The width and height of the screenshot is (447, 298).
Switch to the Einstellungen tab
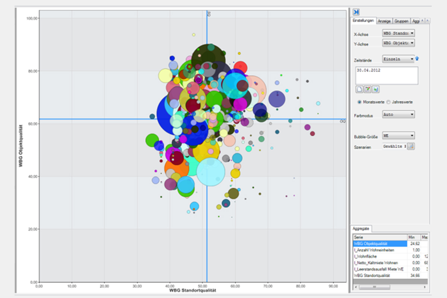tap(364, 21)
